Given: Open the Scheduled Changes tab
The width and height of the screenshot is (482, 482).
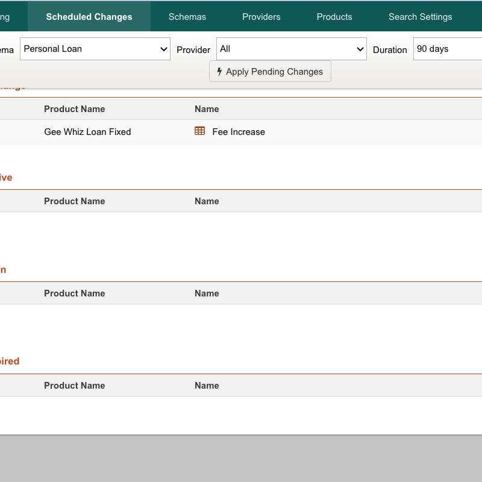Looking at the screenshot, I should pyautogui.click(x=89, y=17).
